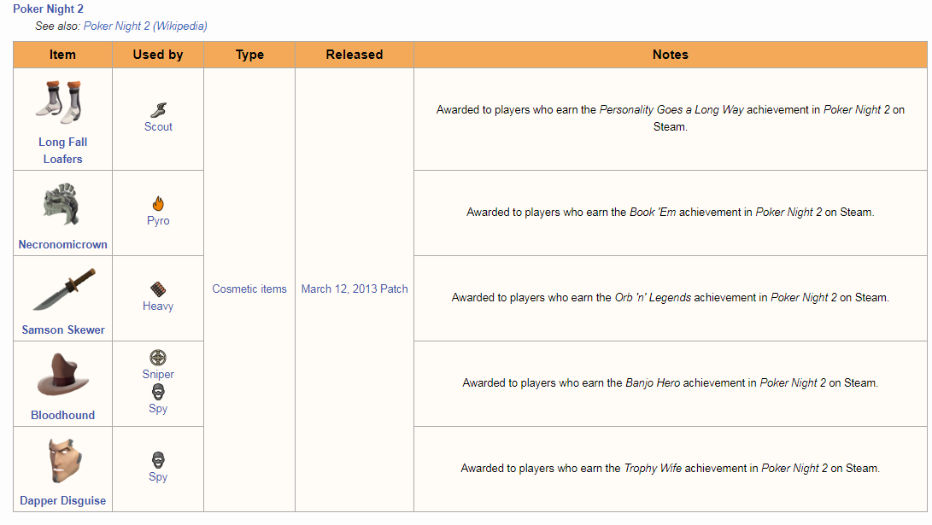This screenshot has width=932, height=525.
Task: Click the Sniper text link
Action: [x=158, y=374]
